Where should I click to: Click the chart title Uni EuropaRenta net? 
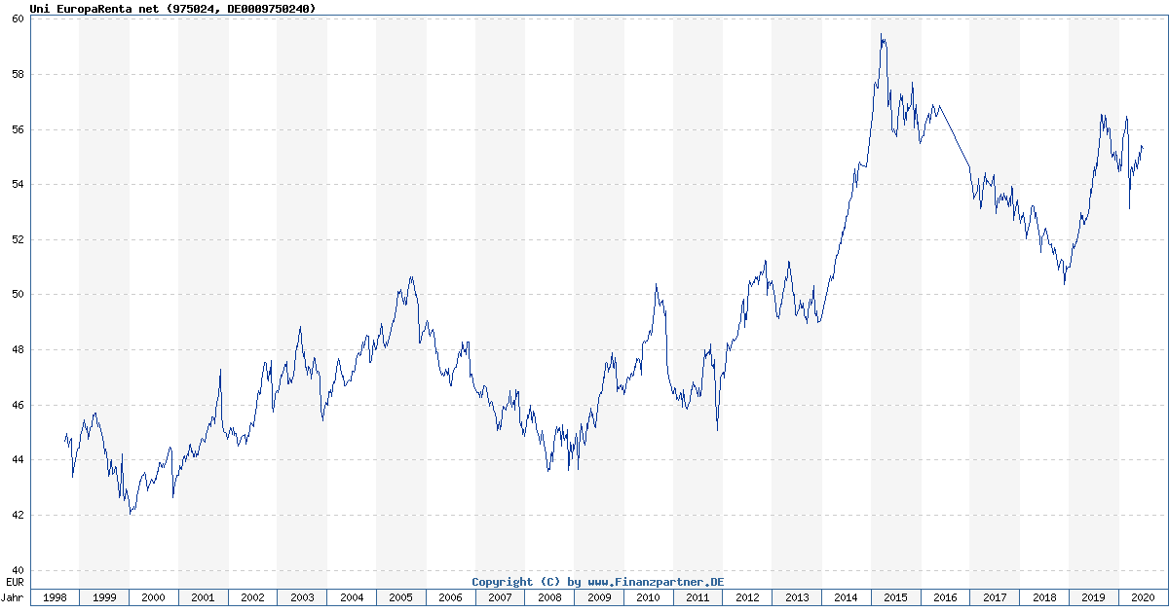click(x=172, y=9)
